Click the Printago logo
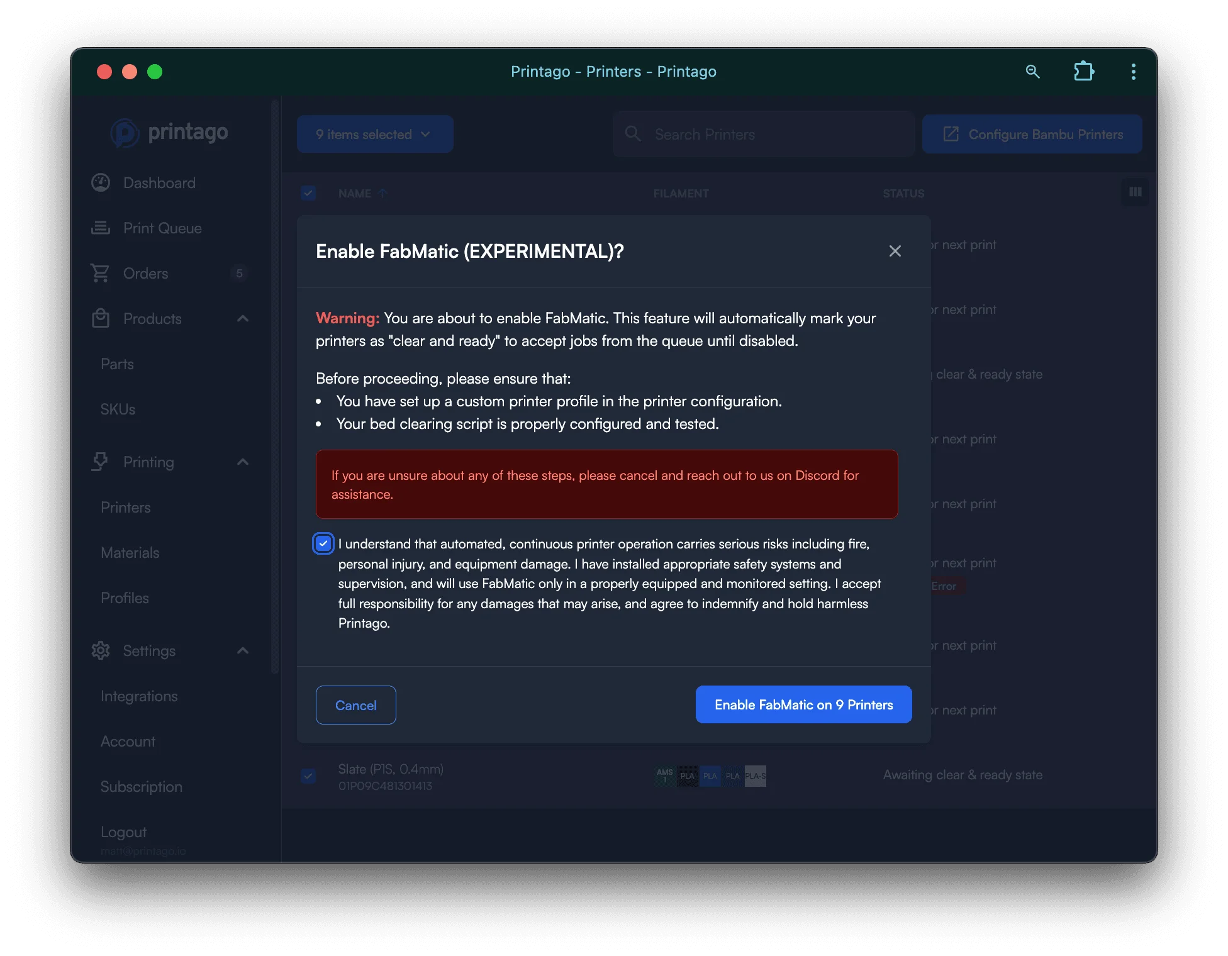 point(169,133)
